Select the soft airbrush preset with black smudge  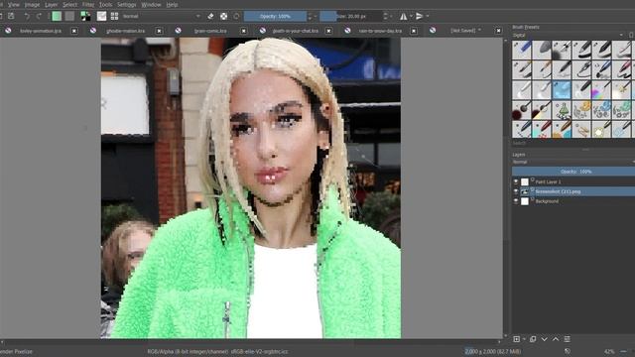562,50
